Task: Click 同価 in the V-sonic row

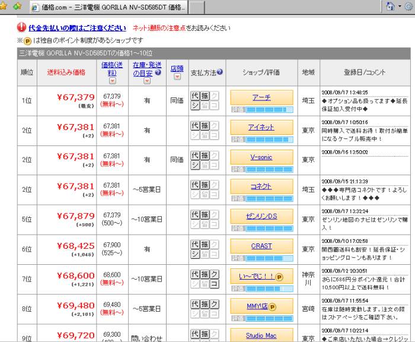Action: [x=177, y=160]
